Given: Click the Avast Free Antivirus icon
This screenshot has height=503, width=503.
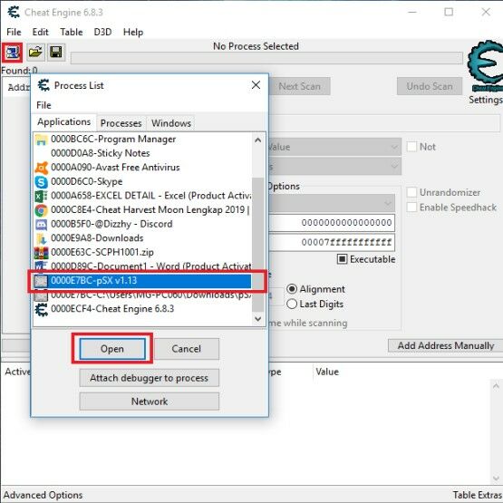Looking at the screenshot, I should pyautogui.click(x=41, y=168).
